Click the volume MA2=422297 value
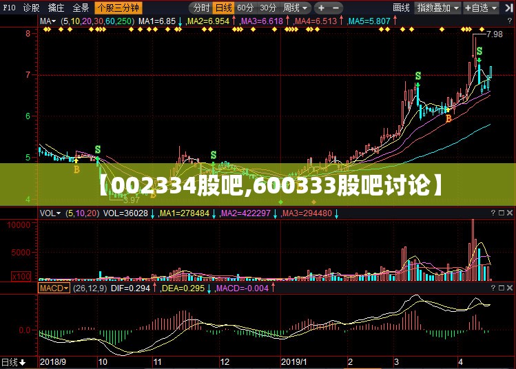Screen dimensions: 516x369 (x=246, y=213)
